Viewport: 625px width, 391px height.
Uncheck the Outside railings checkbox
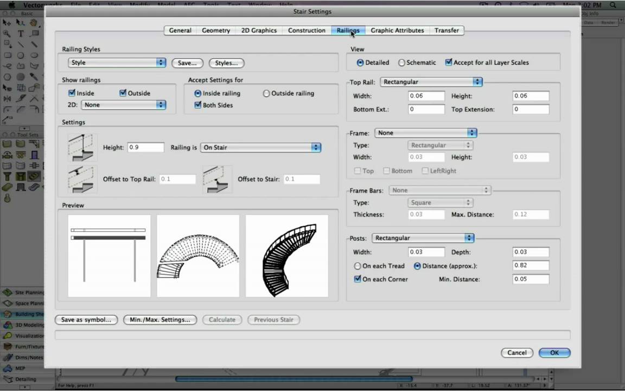(x=123, y=93)
